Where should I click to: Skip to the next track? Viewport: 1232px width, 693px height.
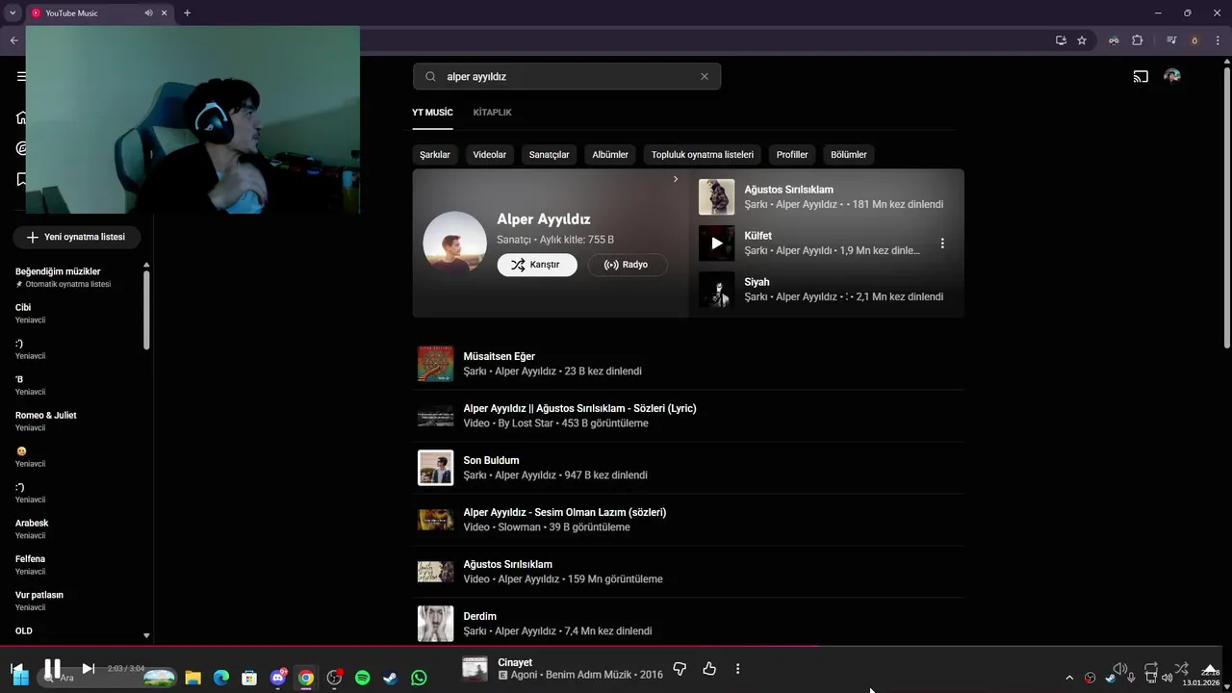coord(88,668)
